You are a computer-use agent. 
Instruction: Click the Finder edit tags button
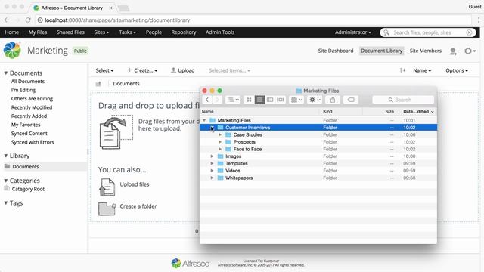[351, 100]
